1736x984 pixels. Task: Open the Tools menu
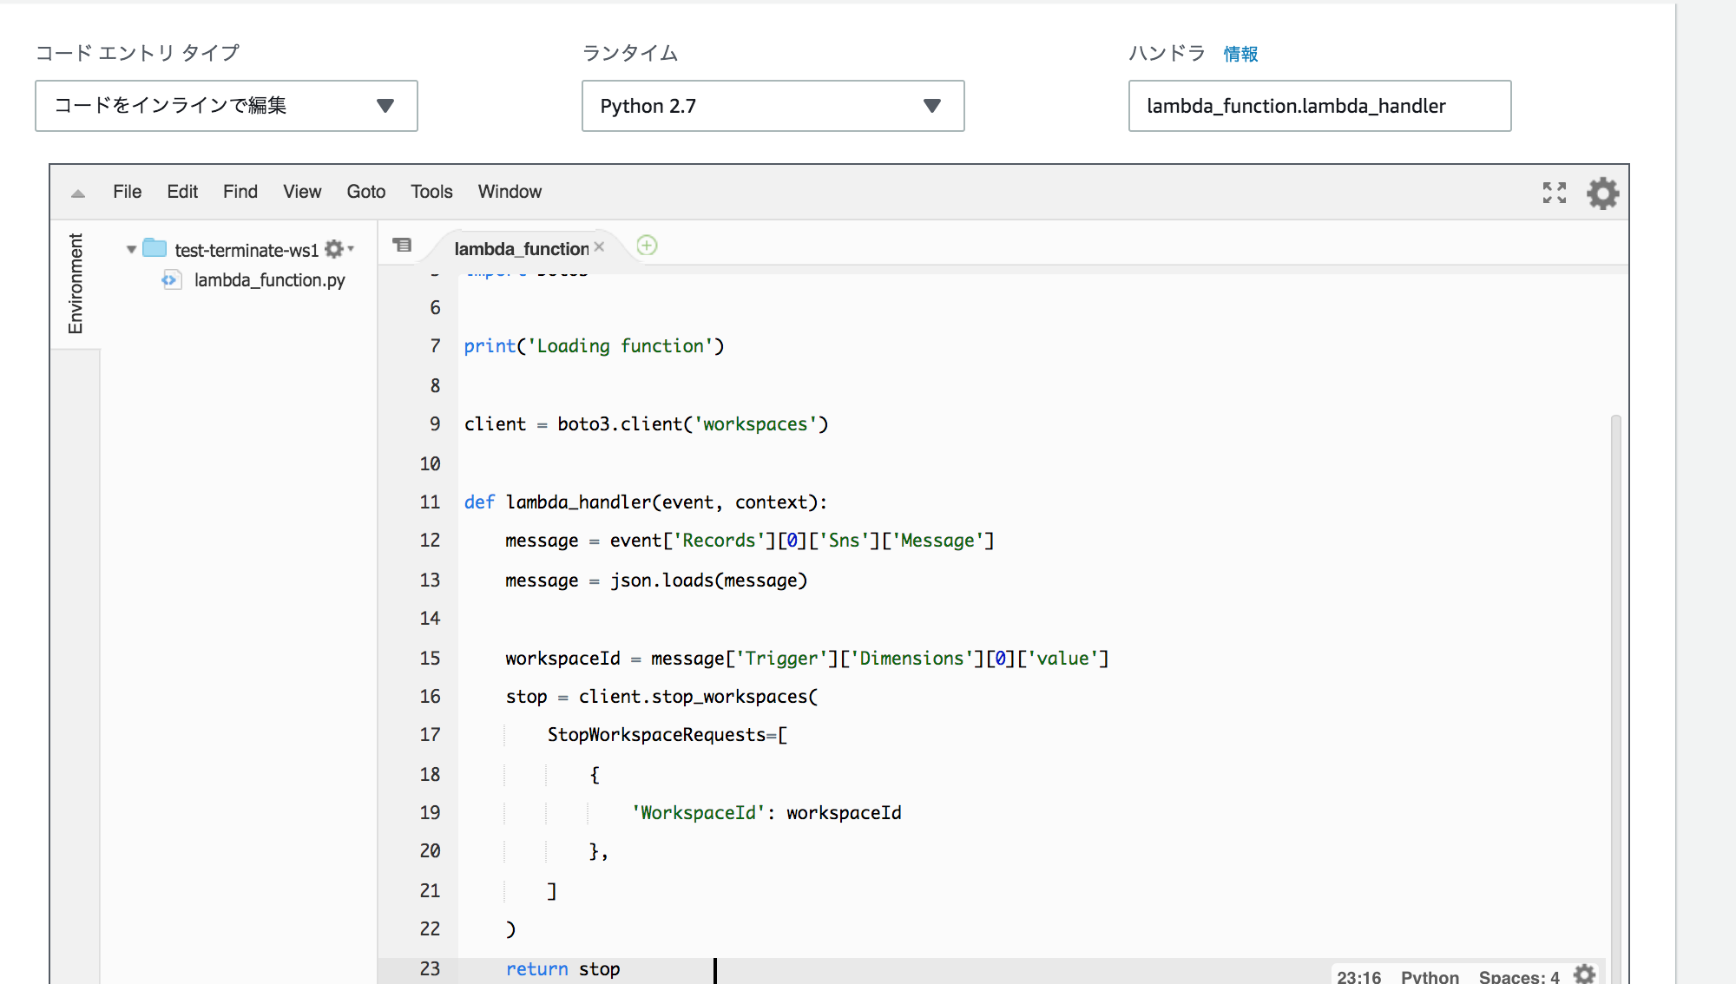coord(431,192)
